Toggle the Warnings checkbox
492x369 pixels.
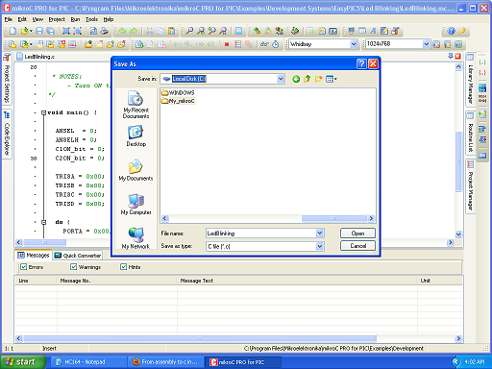74,267
